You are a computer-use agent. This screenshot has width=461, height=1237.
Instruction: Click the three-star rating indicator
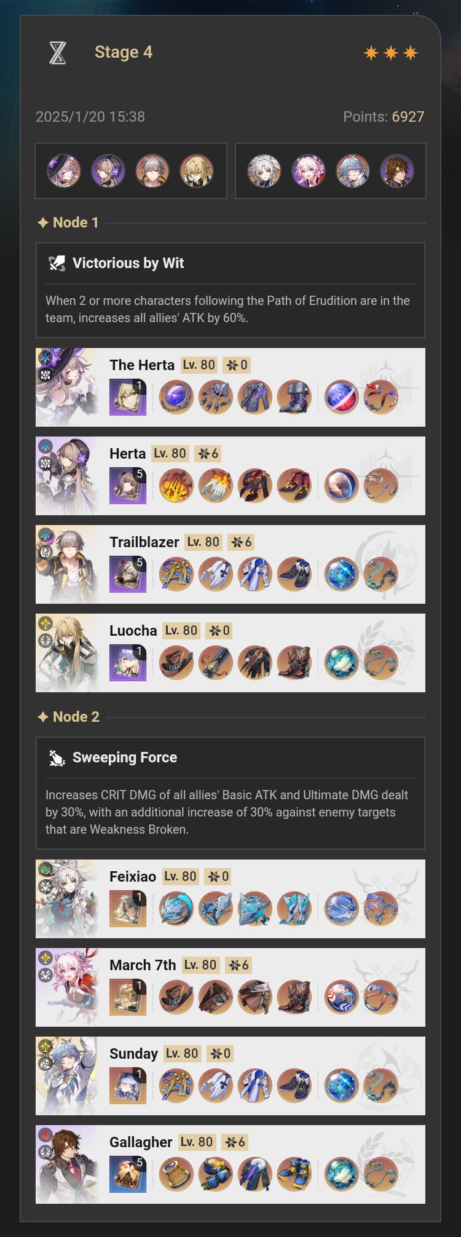click(391, 53)
